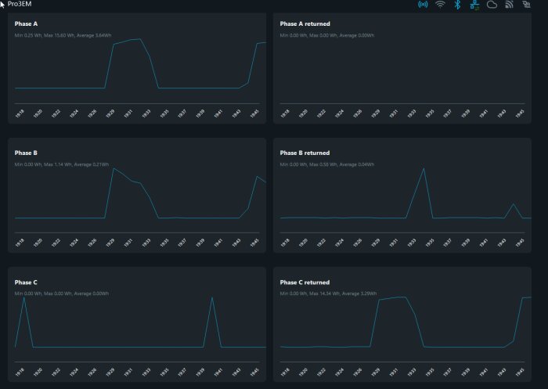The image size is (548, 389).
Task: Open the Ethernet network icon
Action: click(474, 5)
